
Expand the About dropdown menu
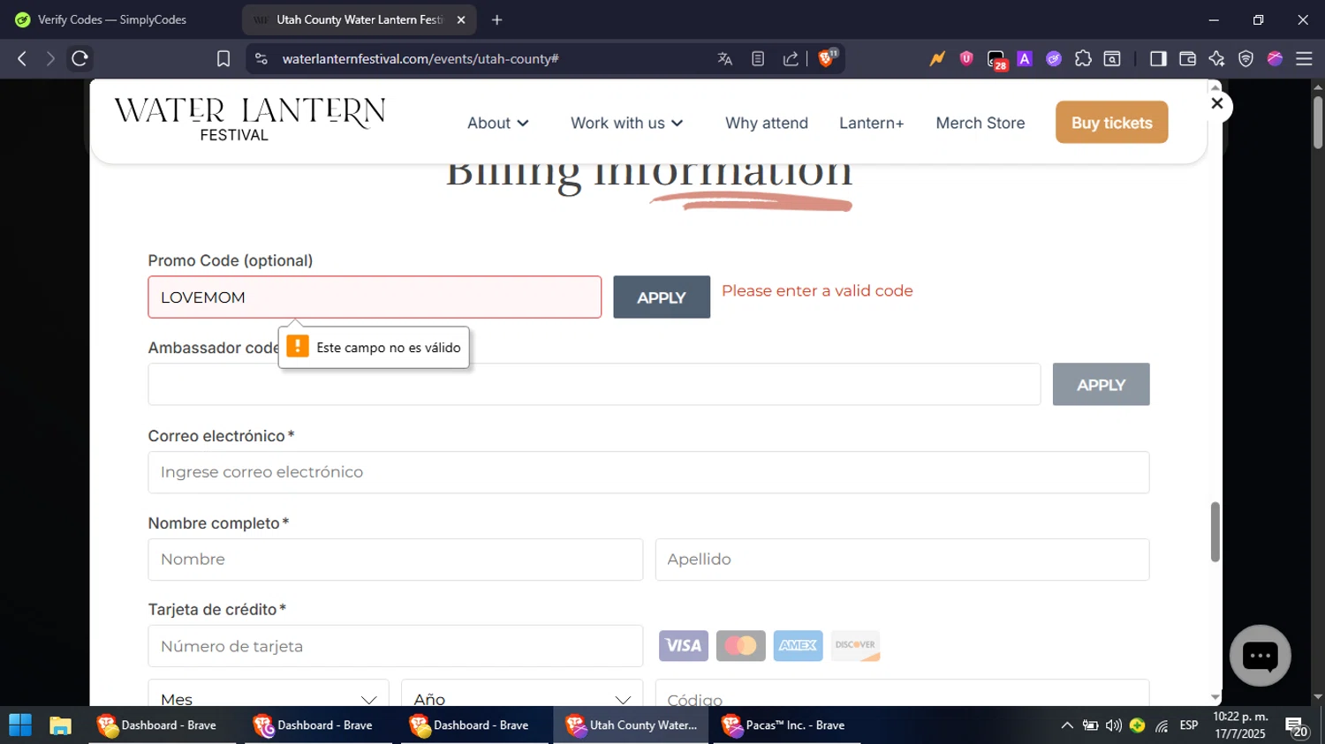[498, 124]
